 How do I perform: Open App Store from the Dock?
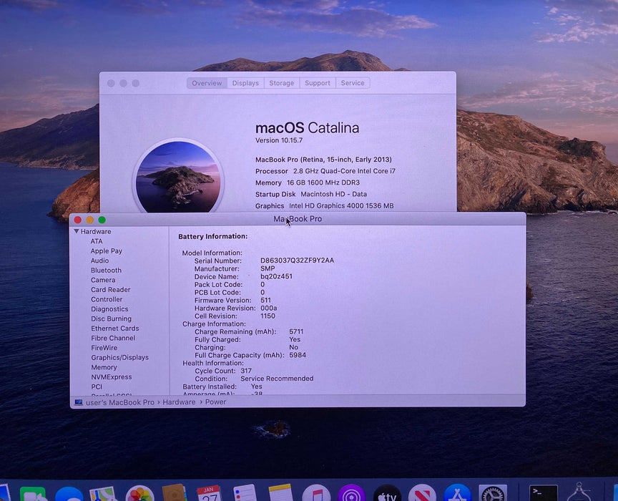tap(457, 493)
